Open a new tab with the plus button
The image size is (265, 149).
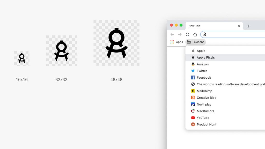248,26
